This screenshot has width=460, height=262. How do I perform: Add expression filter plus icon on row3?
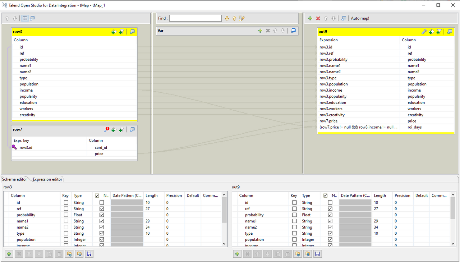point(114,32)
